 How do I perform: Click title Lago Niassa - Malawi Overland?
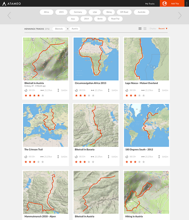pyautogui.click(x=142, y=83)
